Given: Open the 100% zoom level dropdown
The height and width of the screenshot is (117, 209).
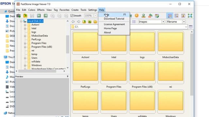Looking at the screenshot, I should click(95, 16).
